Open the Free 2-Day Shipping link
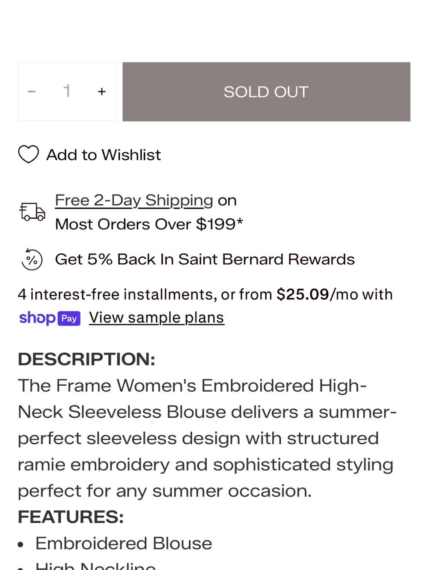The image size is (428, 570). click(x=134, y=200)
